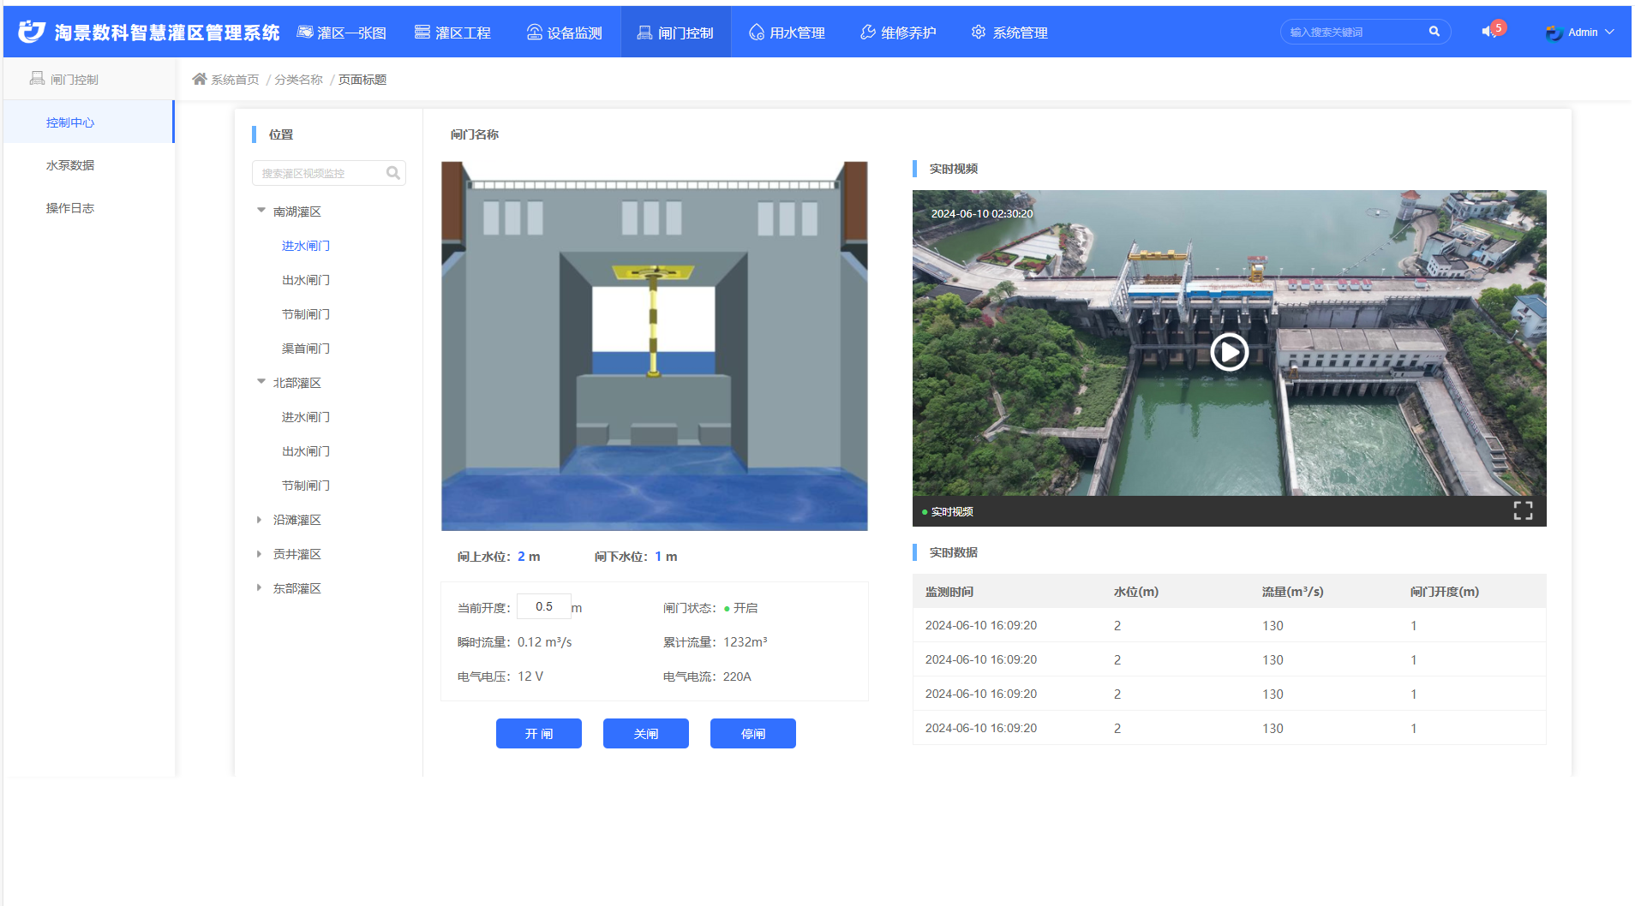Collapse the 南湖灌区 tree node
Screen dimensions: 1635x906
[261, 211]
